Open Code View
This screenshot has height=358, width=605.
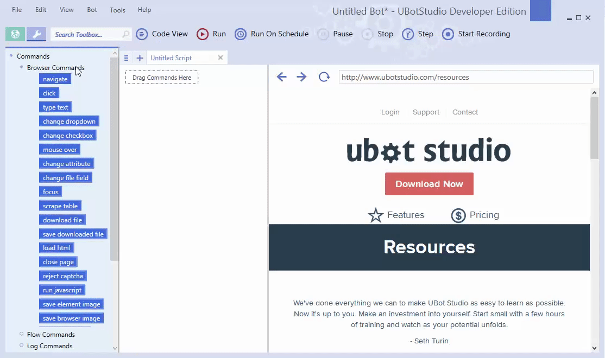[162, 34]
